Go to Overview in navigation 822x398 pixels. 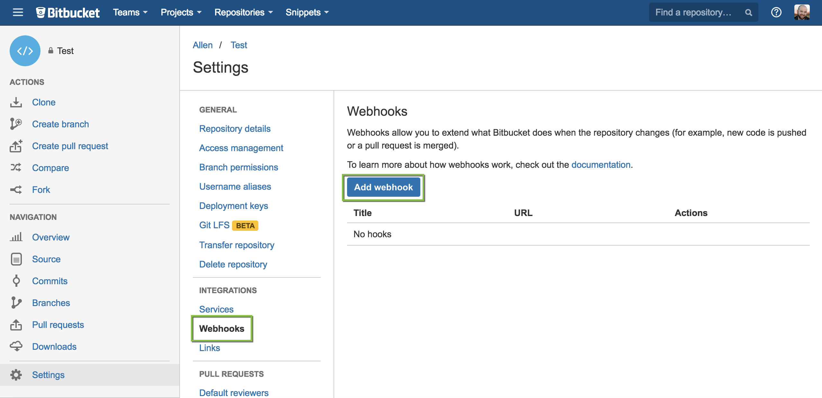[51, 237]
